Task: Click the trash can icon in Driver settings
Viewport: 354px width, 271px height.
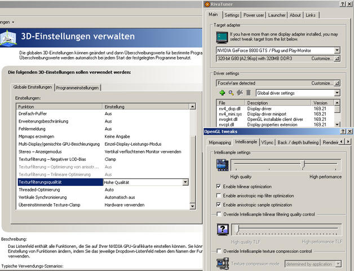Action: coord(249,93)
